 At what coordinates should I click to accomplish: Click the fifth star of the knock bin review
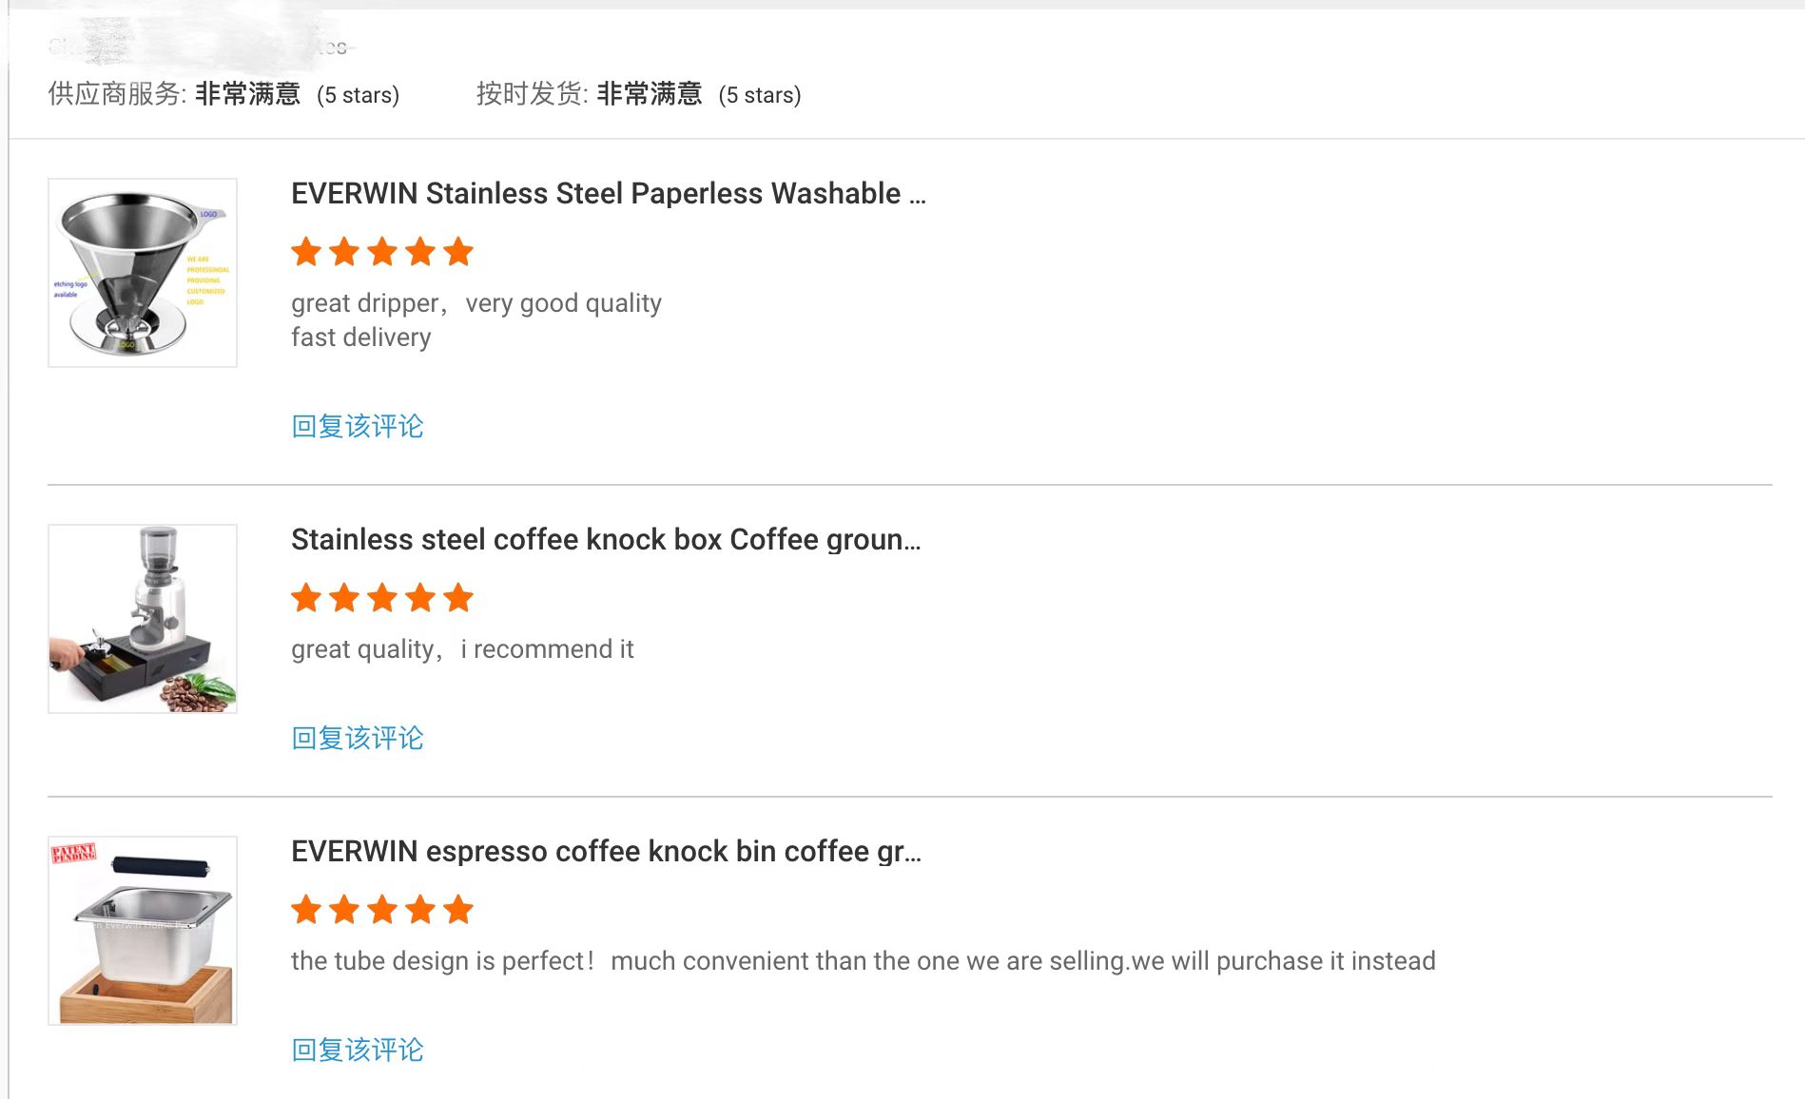pos(458,910)
